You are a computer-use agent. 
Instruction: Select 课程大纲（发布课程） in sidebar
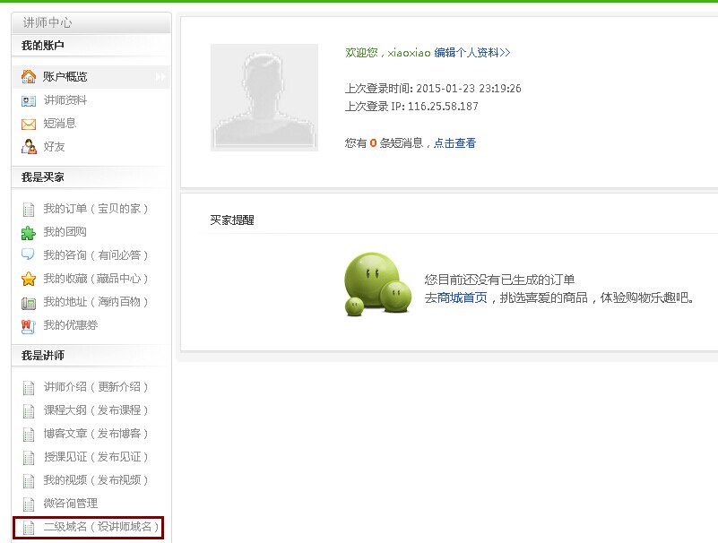[96, 410]
